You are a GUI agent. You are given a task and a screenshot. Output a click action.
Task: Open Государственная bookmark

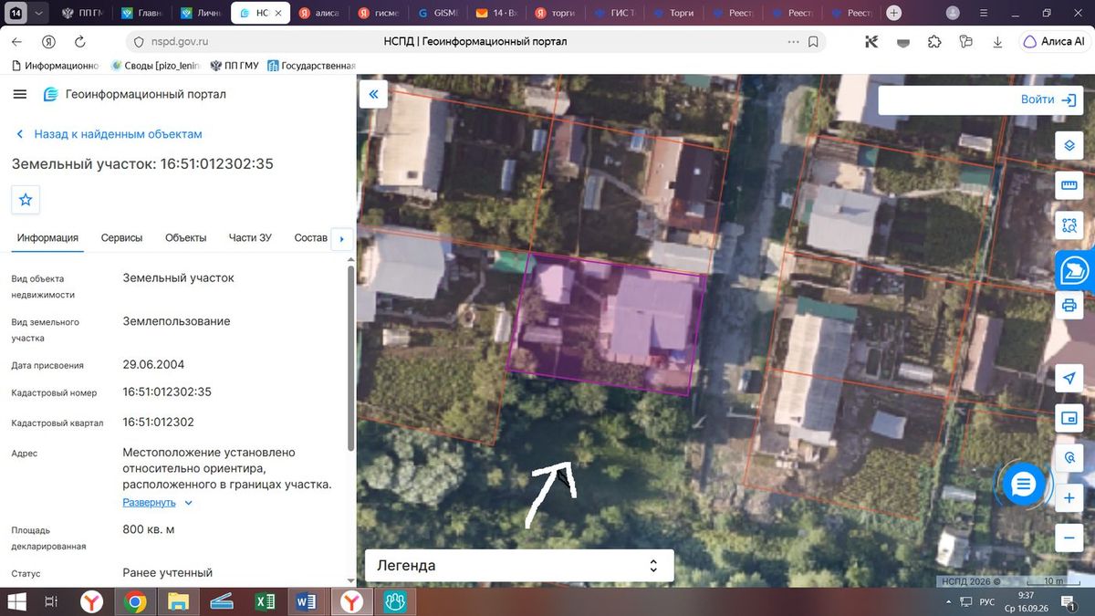click(x=311, y=66)
